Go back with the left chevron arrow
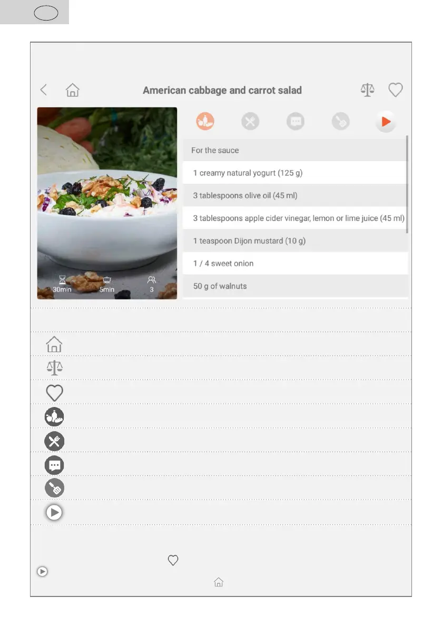 tap(44, 90)
